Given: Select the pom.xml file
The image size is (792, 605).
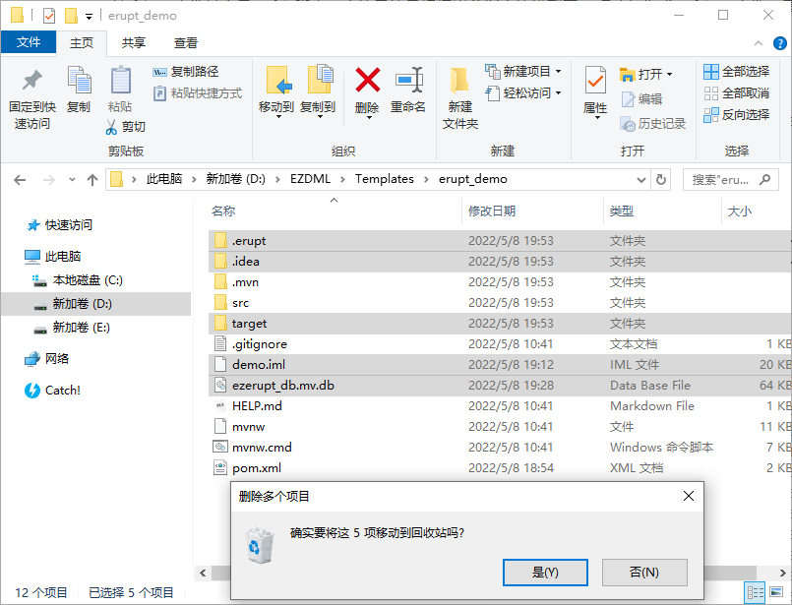Looking at the screenshot, I should click(x=257, y=468).
